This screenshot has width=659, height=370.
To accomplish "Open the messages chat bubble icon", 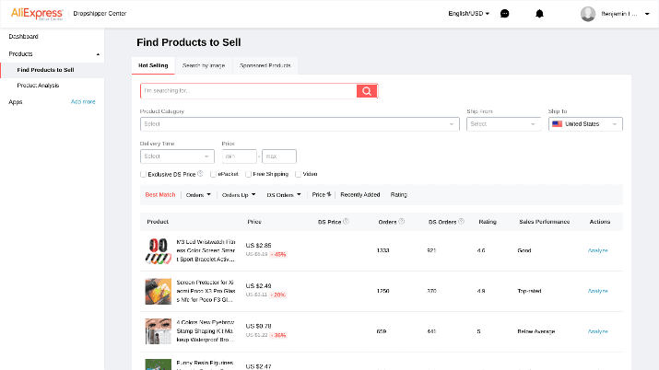I will coord(505,14).
